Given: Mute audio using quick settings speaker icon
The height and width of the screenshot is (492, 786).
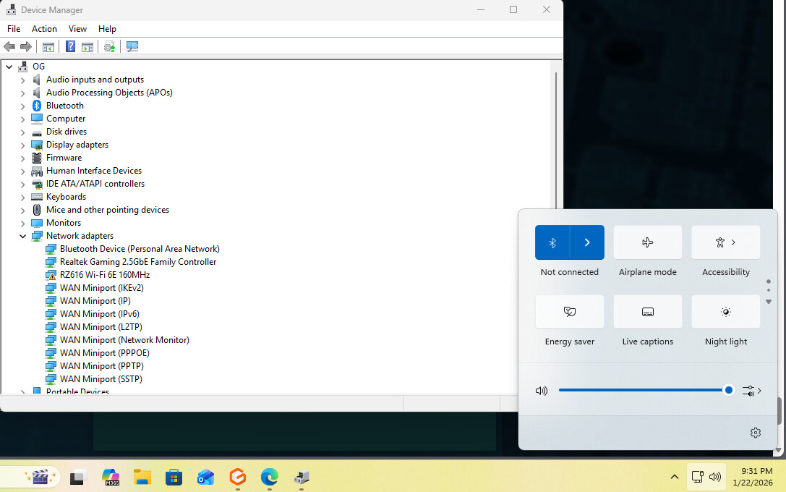Looking at the screenshot, I should [x=542, y=391].
